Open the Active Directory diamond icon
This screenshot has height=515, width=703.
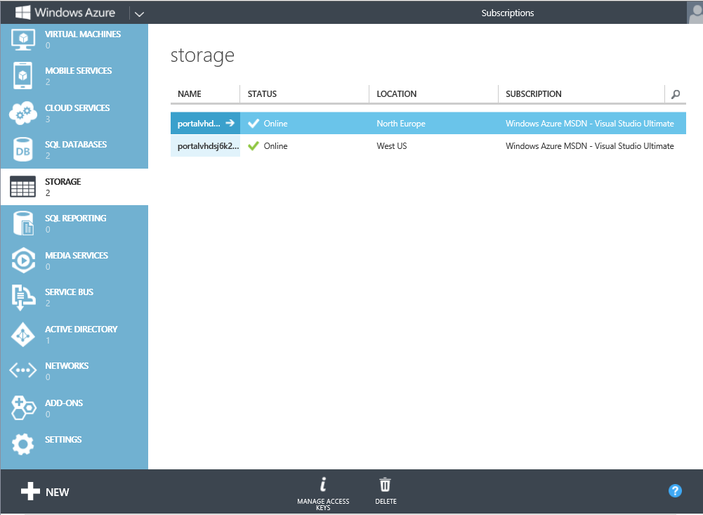coord(23,334)
